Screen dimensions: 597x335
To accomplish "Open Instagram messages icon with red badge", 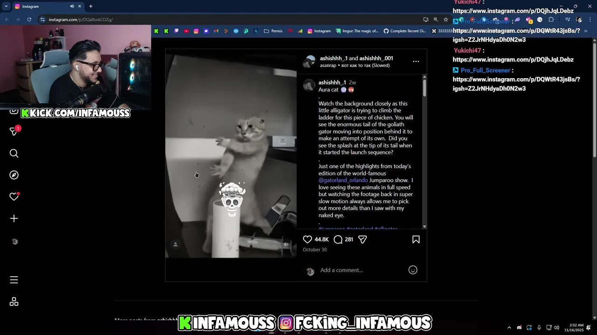I will [x=14, y=131].
